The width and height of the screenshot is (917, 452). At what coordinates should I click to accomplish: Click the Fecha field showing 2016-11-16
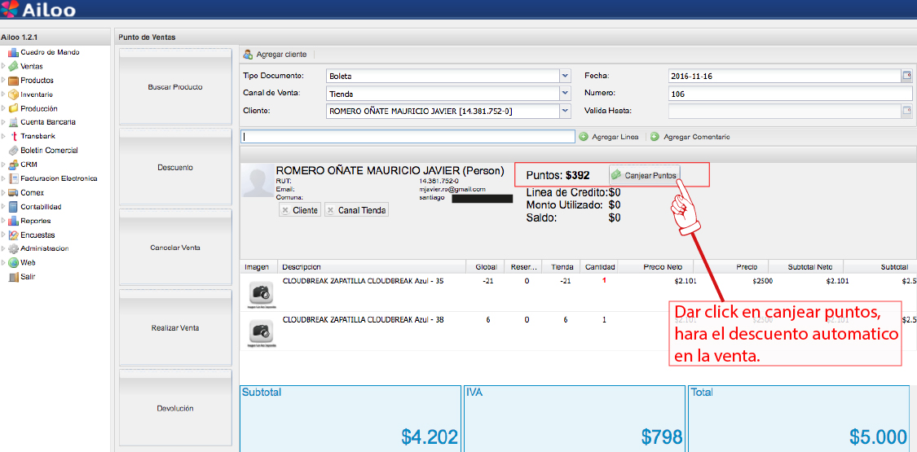(785, 76)
